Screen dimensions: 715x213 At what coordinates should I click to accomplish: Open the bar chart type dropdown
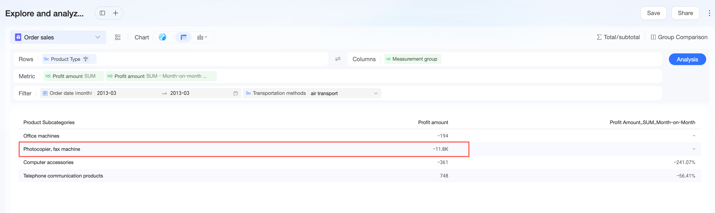[x=202, y=37]
